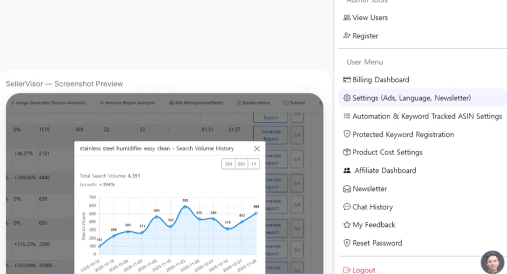The height and width of the screenshot is (274, 507).
Task: Open Update Notes tab
Action: pyautogui.click(x=253, y=103)
